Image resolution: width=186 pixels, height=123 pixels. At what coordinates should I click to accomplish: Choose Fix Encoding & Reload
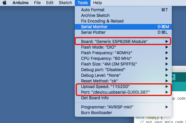coord(123,21)
